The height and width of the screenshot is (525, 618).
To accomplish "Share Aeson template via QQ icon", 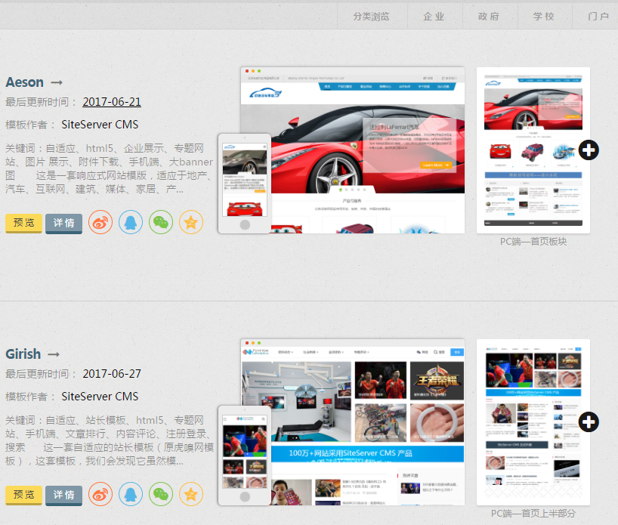I will [131, 222].
